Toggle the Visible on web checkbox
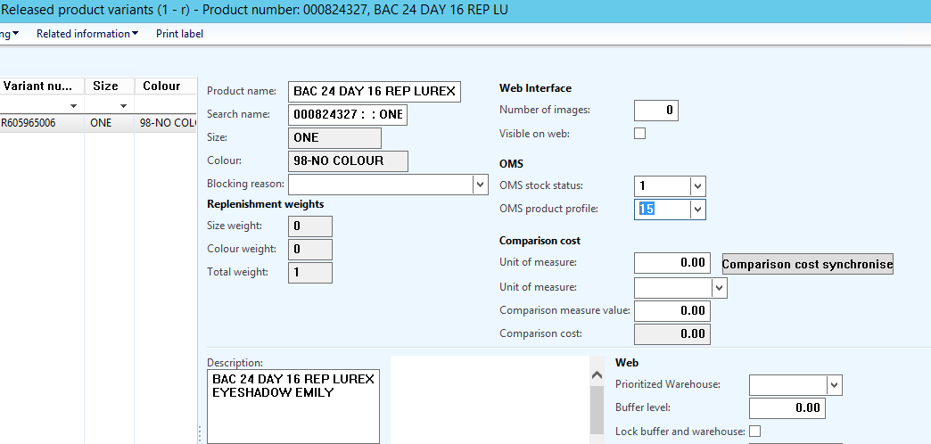The height and width of the screenshot is (444, 931). click(x=639, y=134)
